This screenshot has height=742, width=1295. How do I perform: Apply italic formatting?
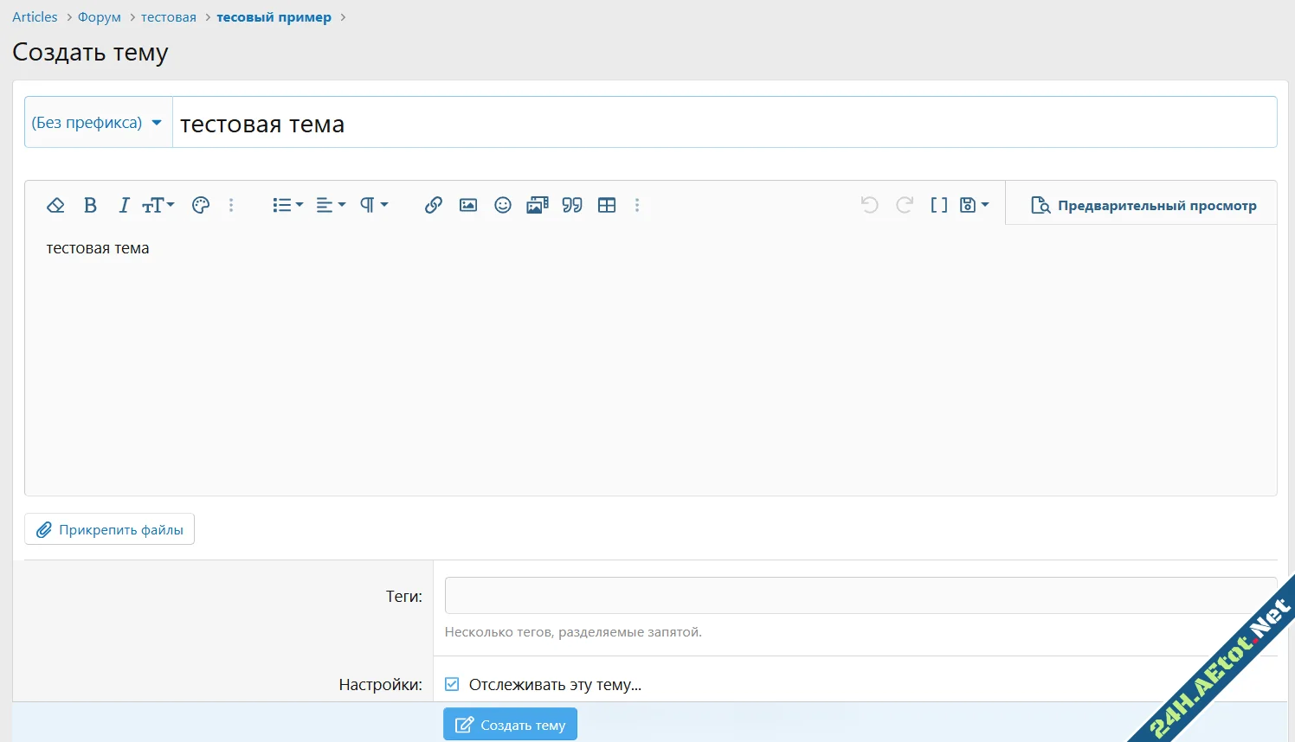[x=124, y=205]
